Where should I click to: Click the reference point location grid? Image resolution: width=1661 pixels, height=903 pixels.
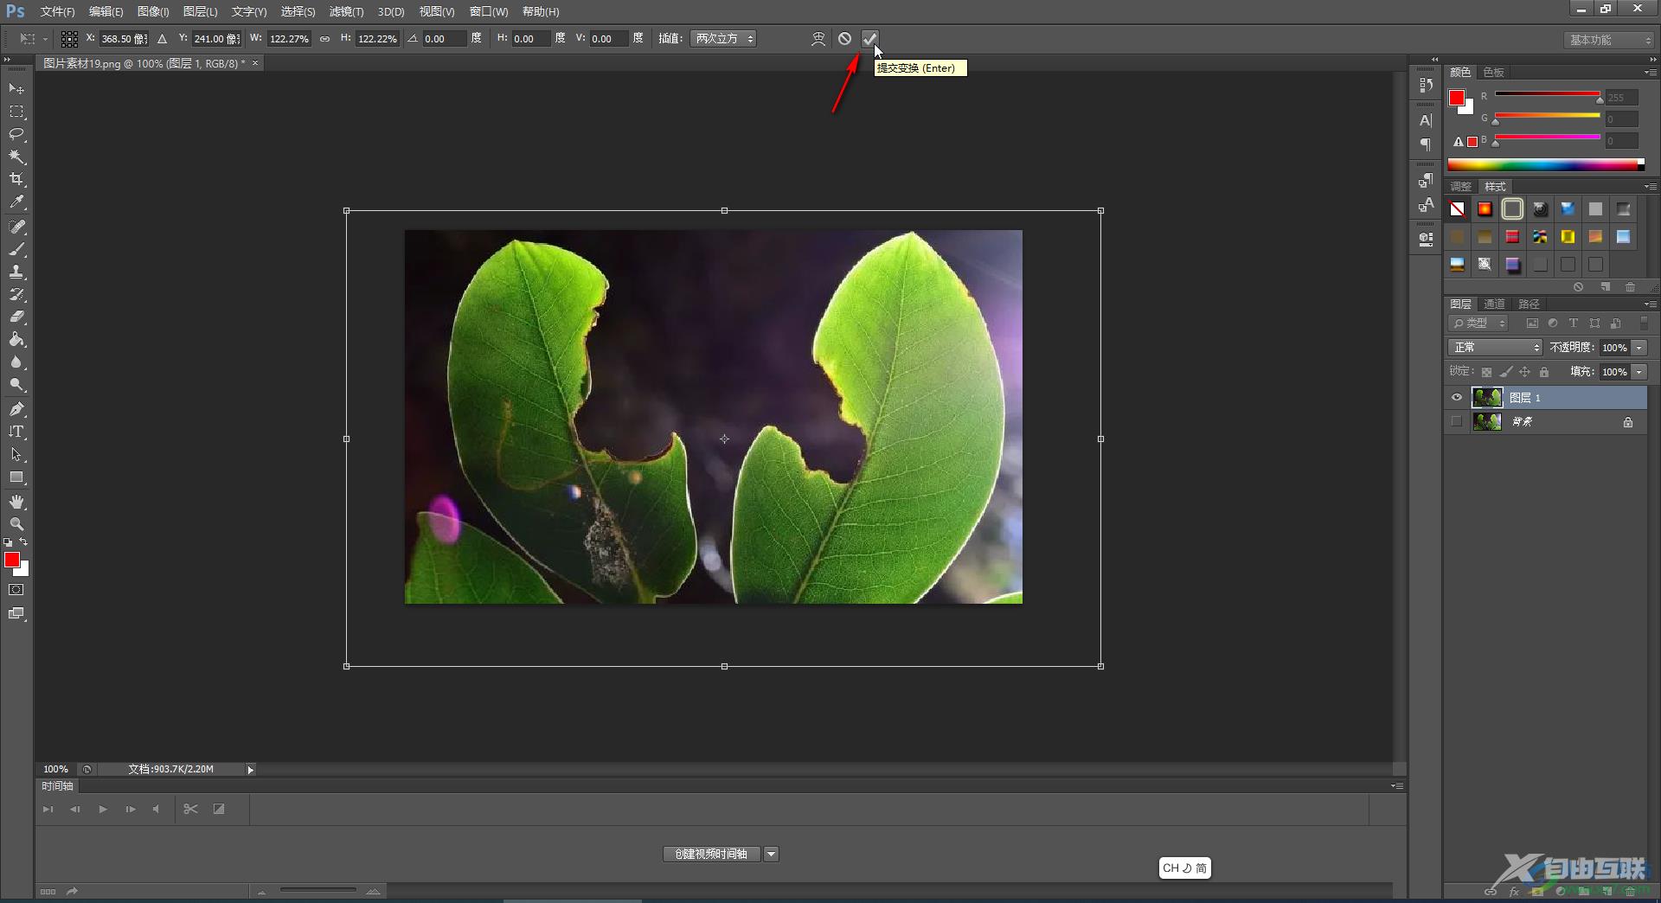point(69,39)
